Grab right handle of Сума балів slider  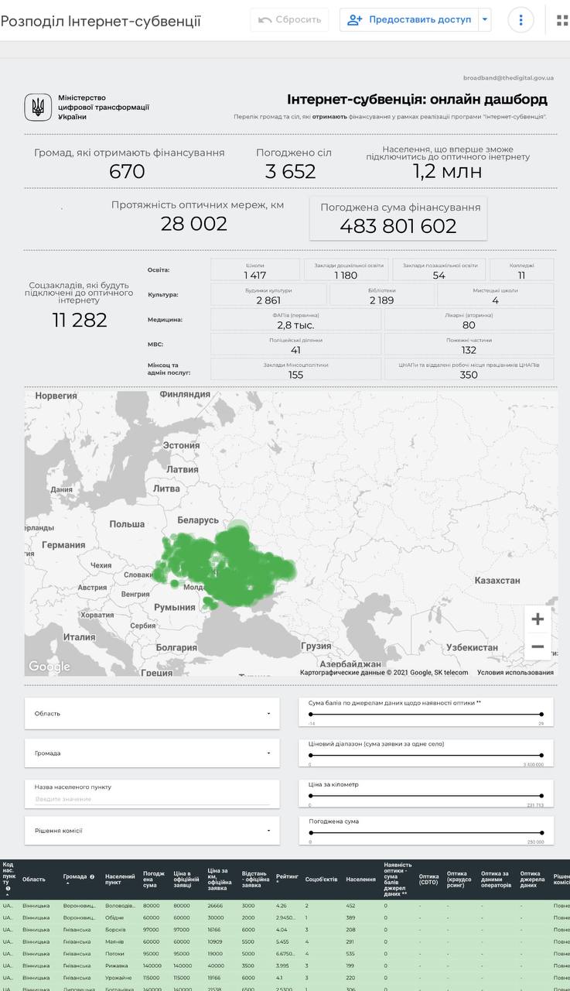tap(541, 715)
